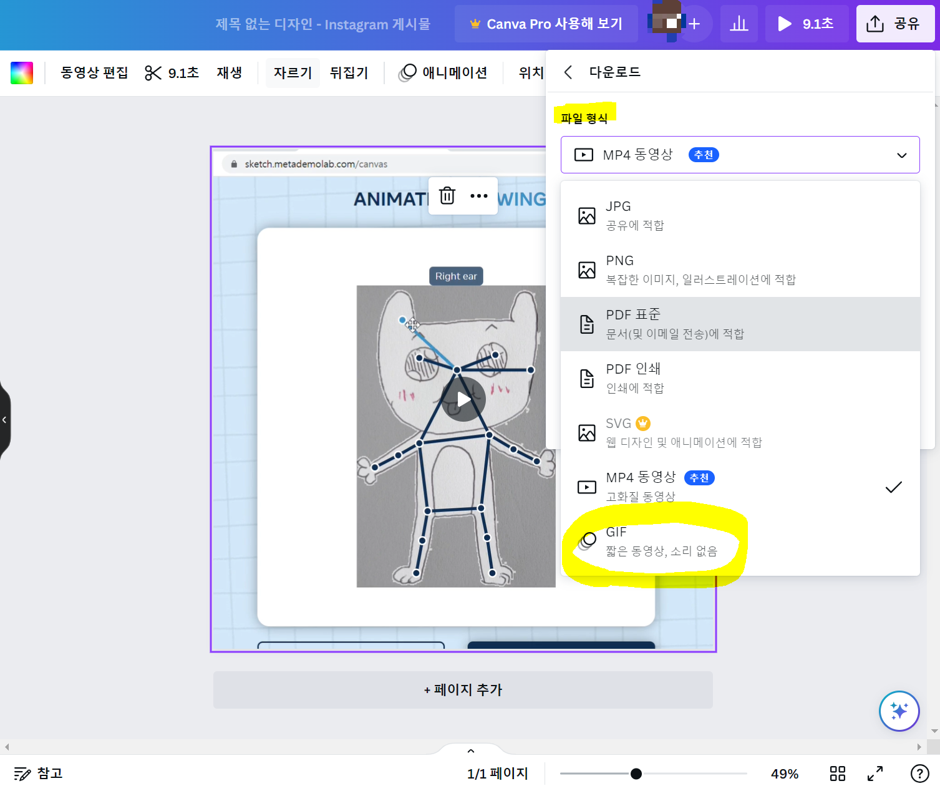Switch to the 자르기 crop tab
The height and width of the screenshot is (791, 940).
[292, 72]
